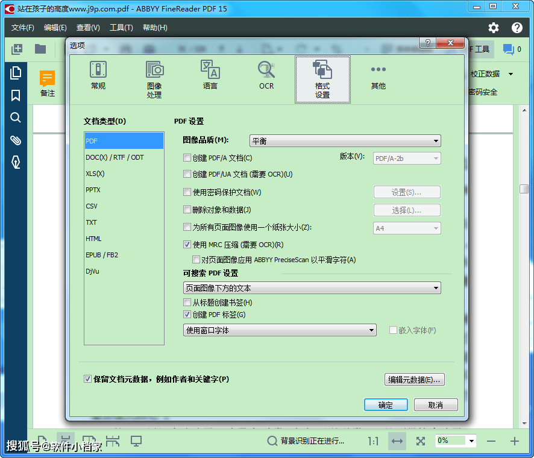The height and width of the screenshot is (458, 534).
Task: Enable single paper size for all pages checkbox
Action: (x=187, y=227)
